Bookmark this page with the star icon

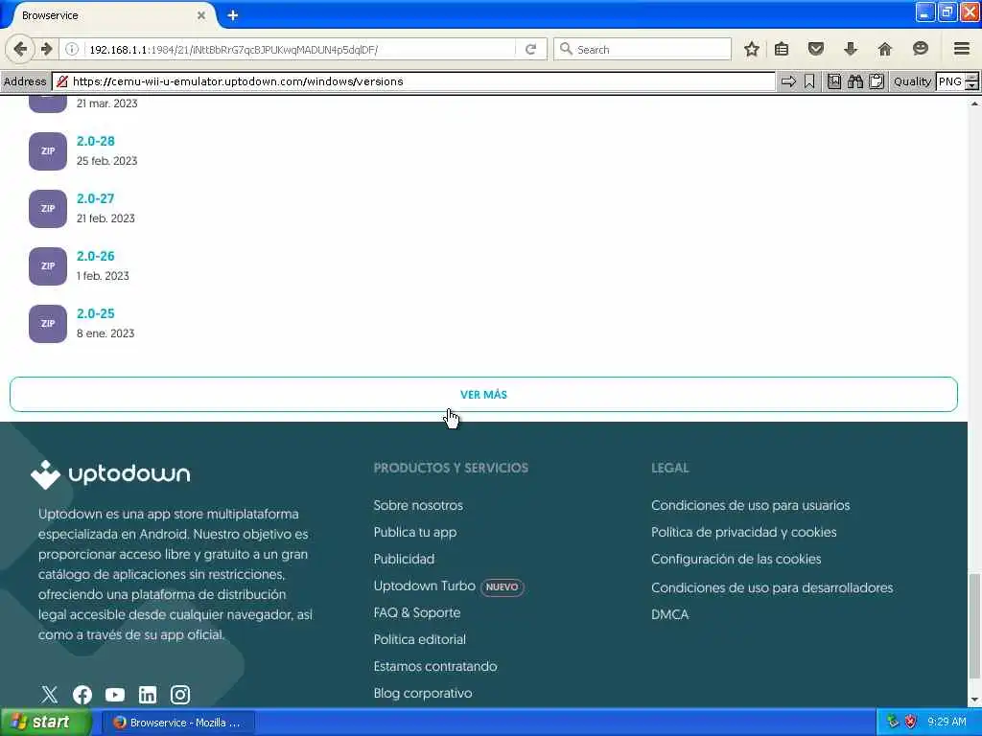click(752, 49)
